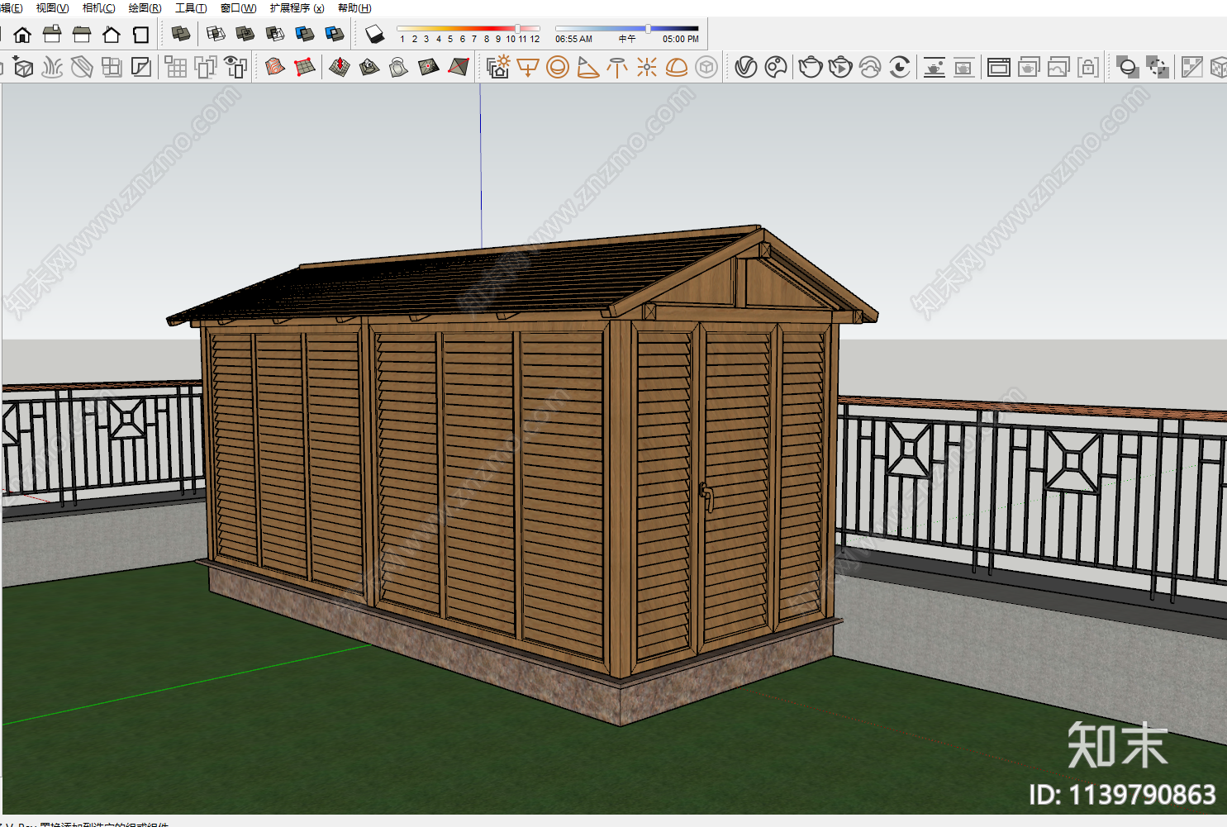The height and width of the screenshot is (827, 1227).
Task: Click the checkered diagonal V-Ray utility icon
Action: click(x=1192, y=67)
